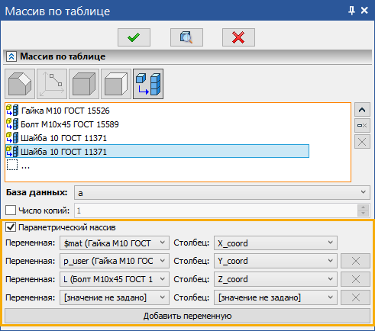
Task: Uncheck Параметрический массив checkbox
Action: [11, 227]
